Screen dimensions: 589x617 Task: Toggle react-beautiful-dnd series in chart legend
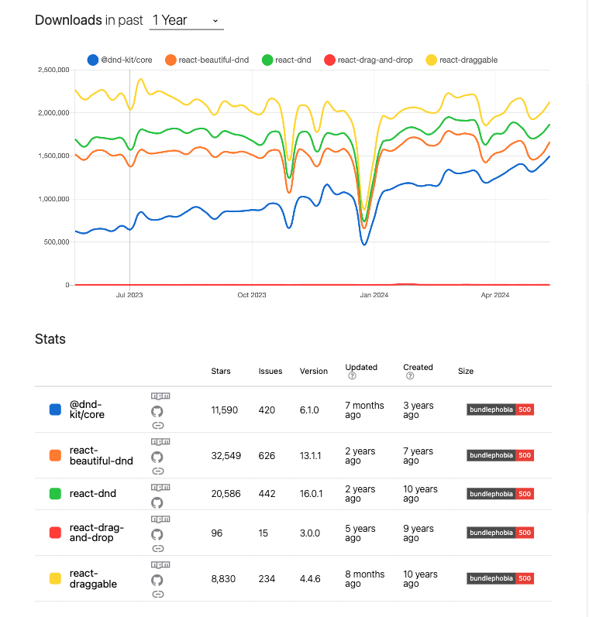(x=207, y=60)
